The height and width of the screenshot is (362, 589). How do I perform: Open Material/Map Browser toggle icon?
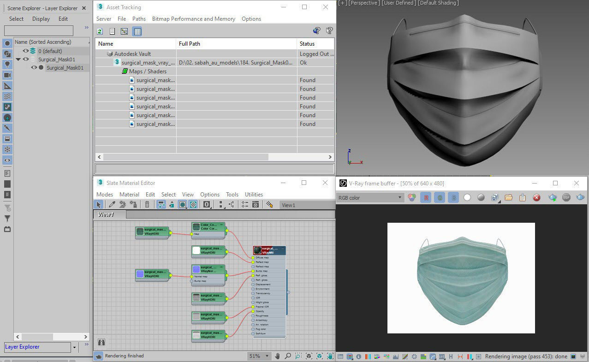[x=245, y=204]
